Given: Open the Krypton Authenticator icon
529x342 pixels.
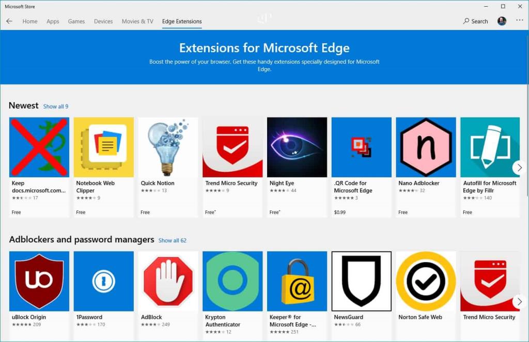Looking at the screenshot, I should point(232,281).
